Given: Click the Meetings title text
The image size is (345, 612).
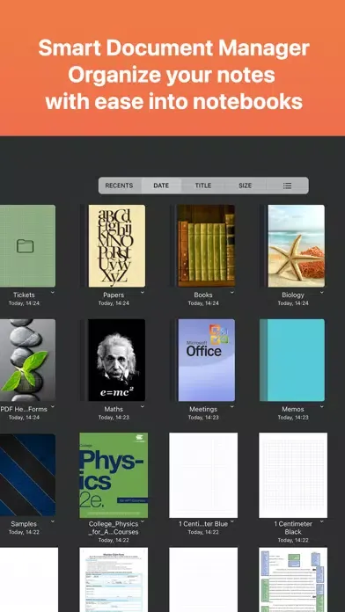Looking at the screenshot, I should point(203,410).
